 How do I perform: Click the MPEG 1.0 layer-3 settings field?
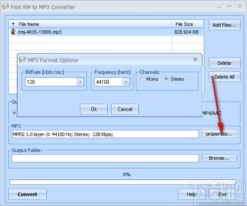tap(105, 134)
